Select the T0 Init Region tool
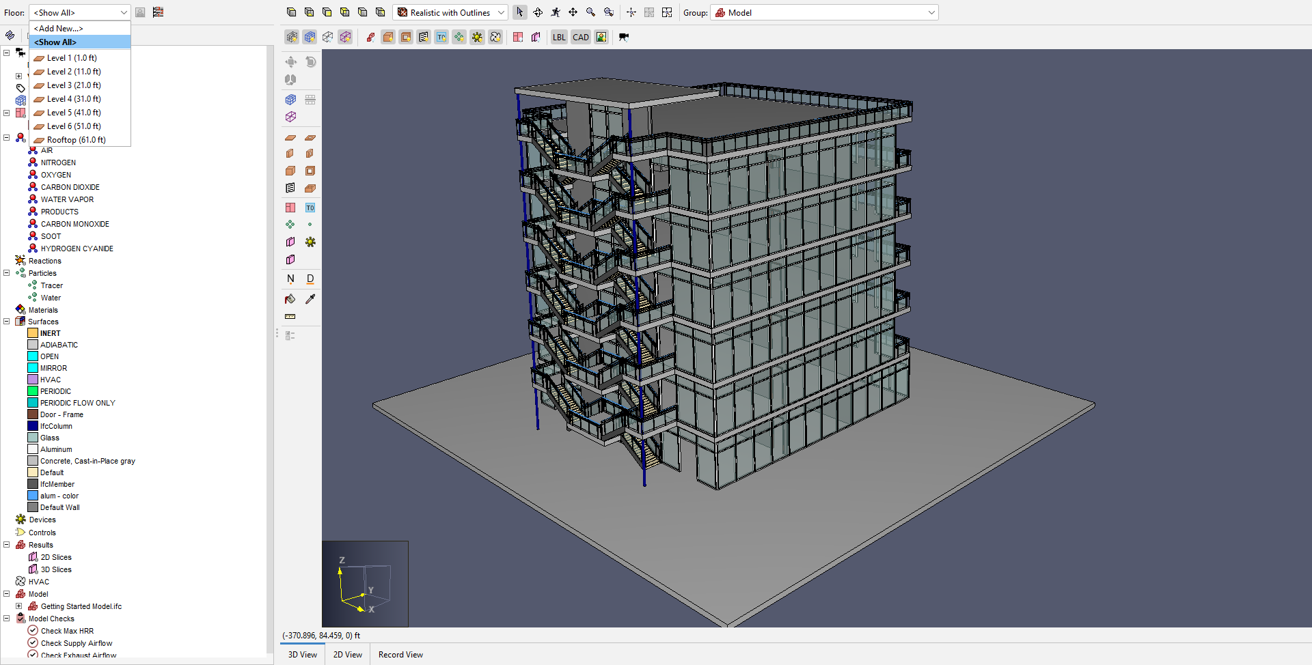 pyautogui.click(x=310, y=208)
